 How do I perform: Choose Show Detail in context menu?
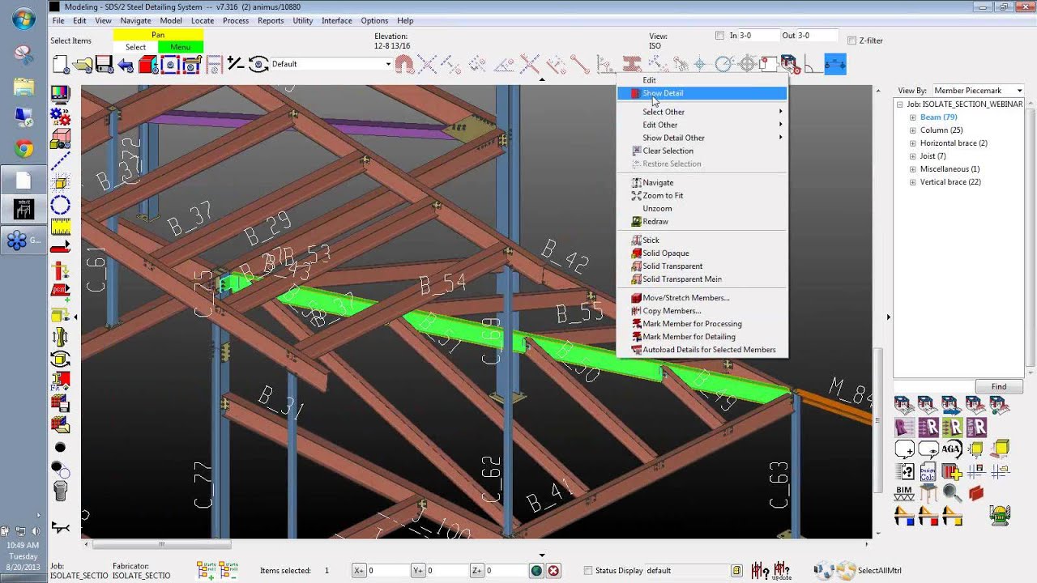(x=702, y=93)
